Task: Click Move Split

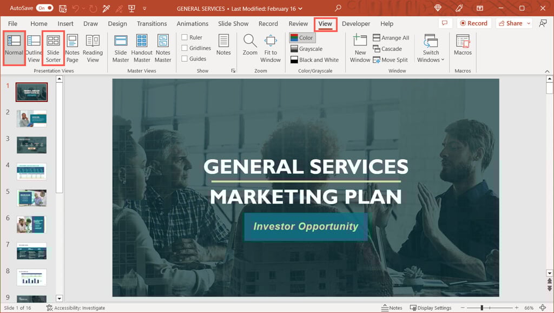Action: [391, 60]
